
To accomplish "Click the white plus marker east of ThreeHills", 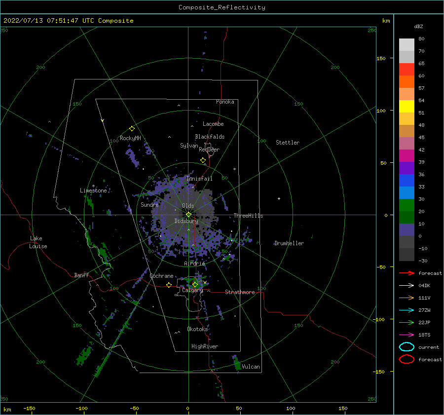I will (279, 198).
